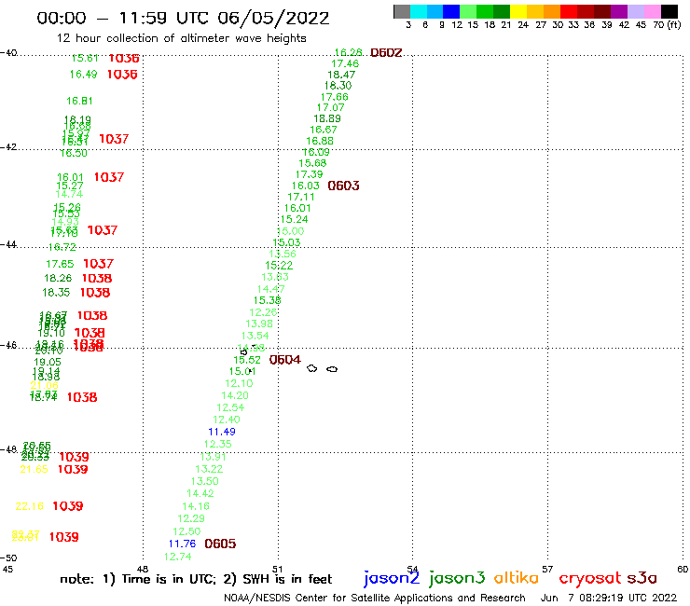Screen dimensions: 690x606
Task: Select the orange 30 ft legend swatch
Action: coord(552,11)
